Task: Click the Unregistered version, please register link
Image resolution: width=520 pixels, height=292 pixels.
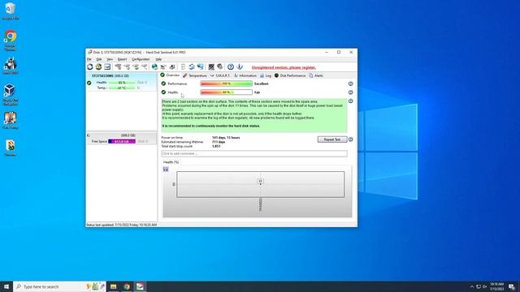Action: (x=284, y=67)
